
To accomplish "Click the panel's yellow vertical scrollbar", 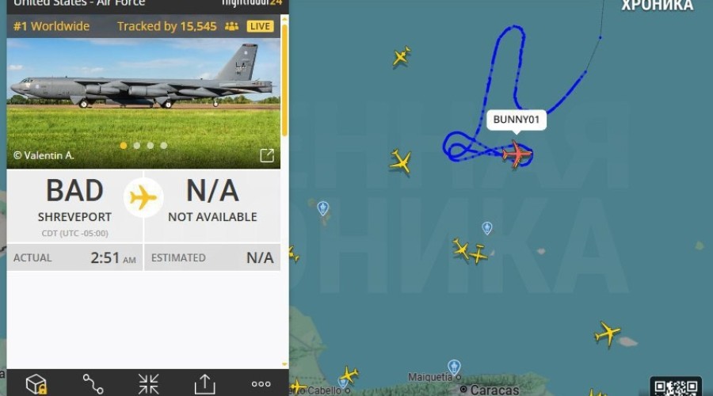I will point(284,80).
